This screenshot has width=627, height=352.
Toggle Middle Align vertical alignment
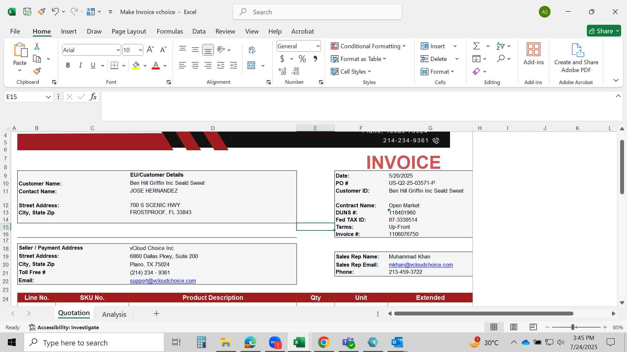coord(195,50)
